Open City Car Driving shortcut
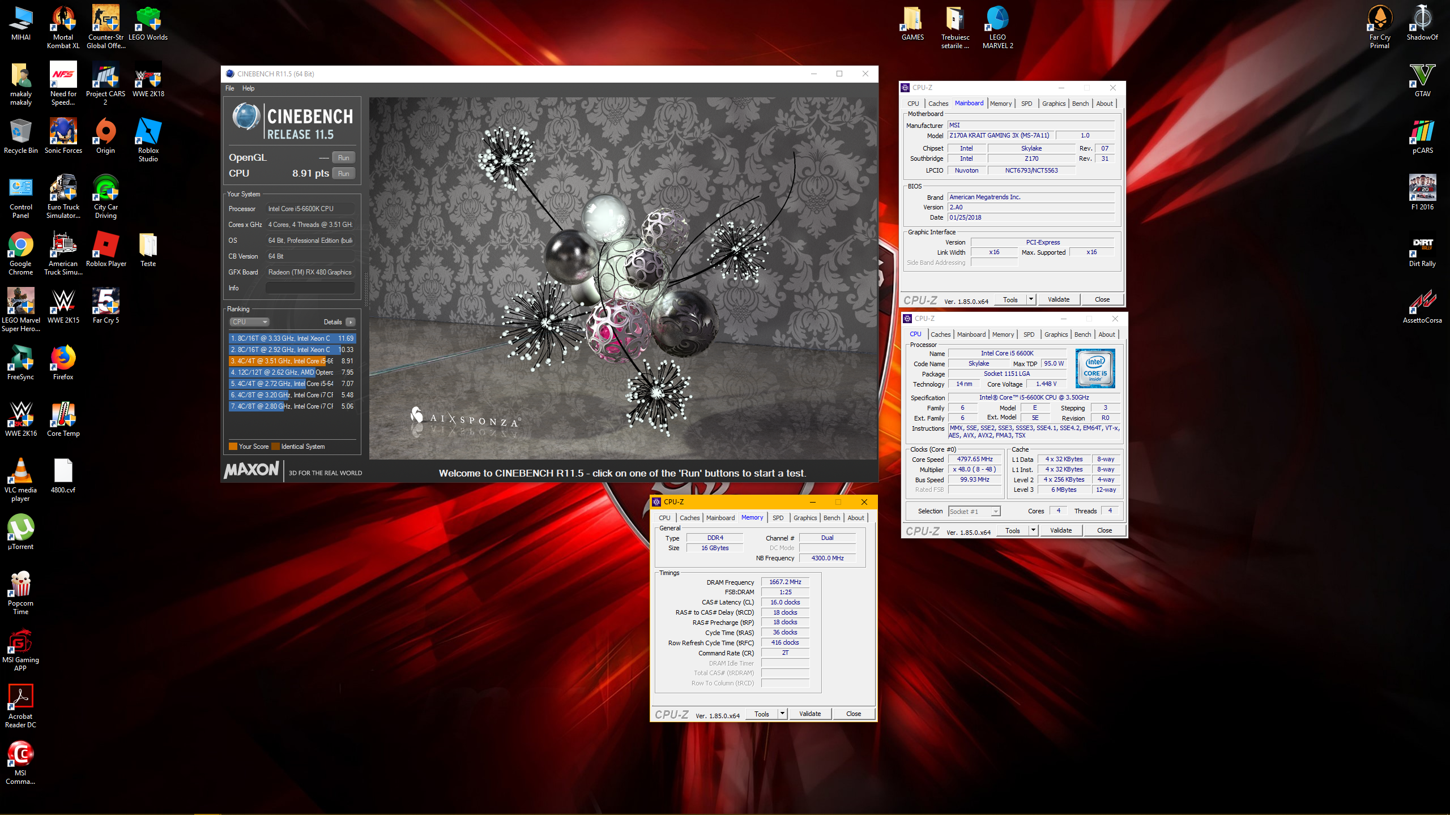Screen dimensions: 1450x815 [105, 196]
